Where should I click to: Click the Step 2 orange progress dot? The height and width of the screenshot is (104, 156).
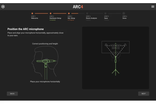50,13
